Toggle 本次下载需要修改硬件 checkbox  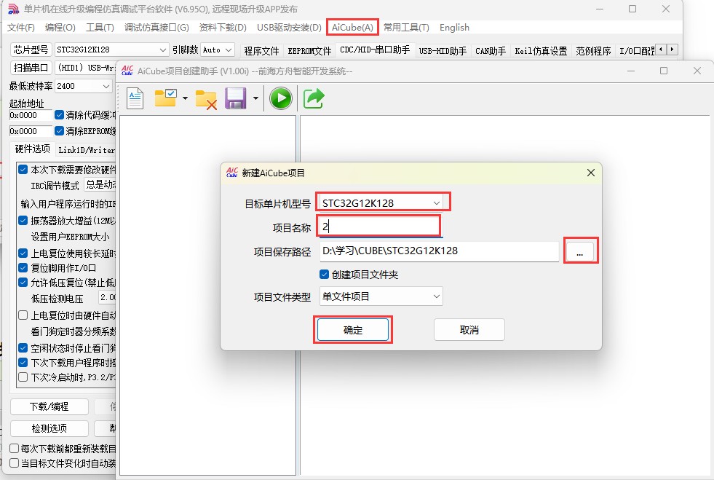pyautogui.click(x=23, y=170)
